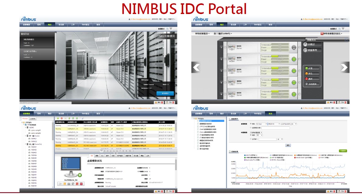Screen dimensions: 362x195
Task: Open the By Host dropdown in query conditions
Action: [x=261, y=124]
